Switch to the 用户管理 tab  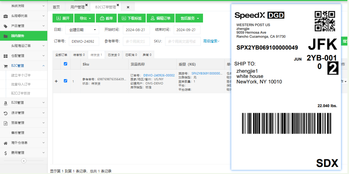click(78, 7)
